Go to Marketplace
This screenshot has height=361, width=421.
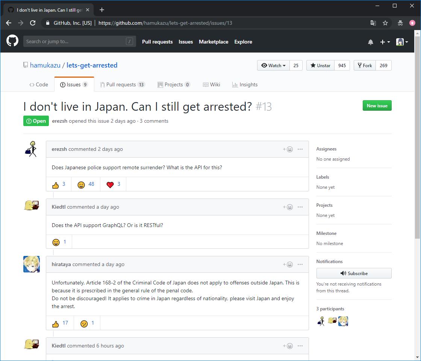214,42
